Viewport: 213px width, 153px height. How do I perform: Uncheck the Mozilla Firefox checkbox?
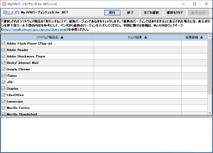(x=3, y=108)
